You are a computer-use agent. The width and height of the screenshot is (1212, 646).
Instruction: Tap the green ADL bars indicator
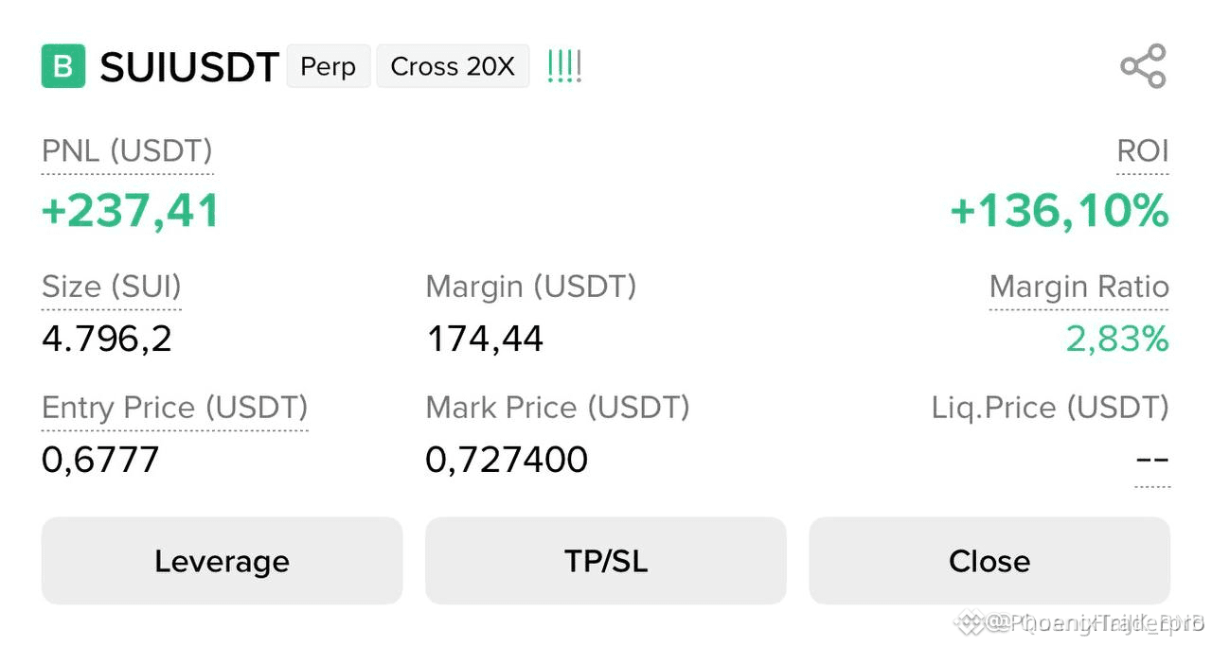coord(564,66)
